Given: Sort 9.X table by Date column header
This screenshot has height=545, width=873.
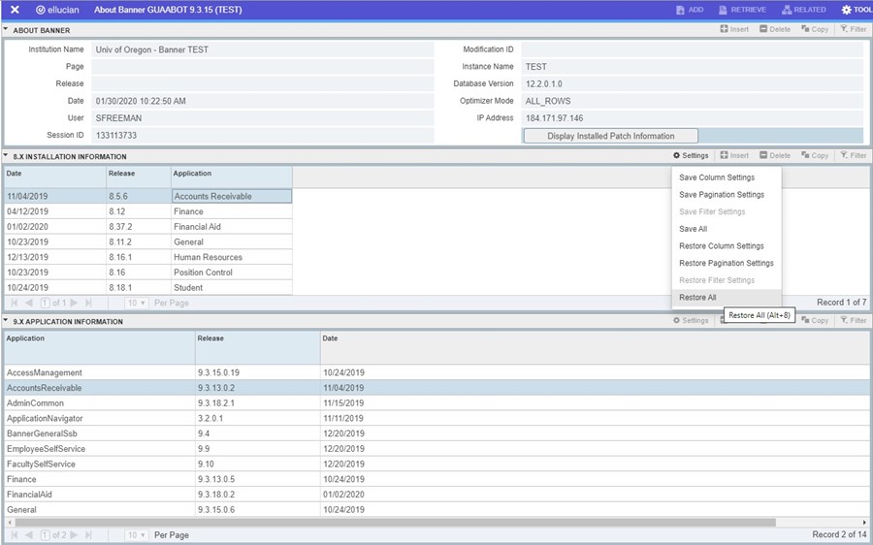Looking at the screenshot, I should (596, 347).
